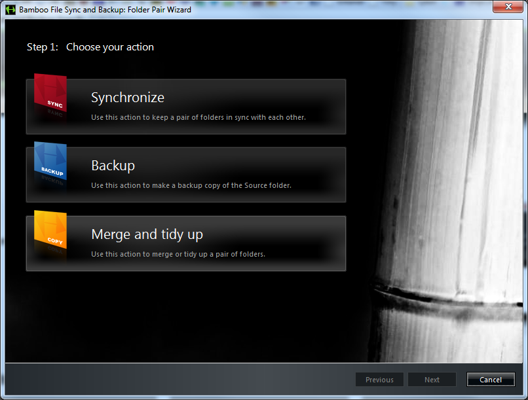
Task: Click text "Use this action to merge or tidy up"
Action: pos(149,254)
